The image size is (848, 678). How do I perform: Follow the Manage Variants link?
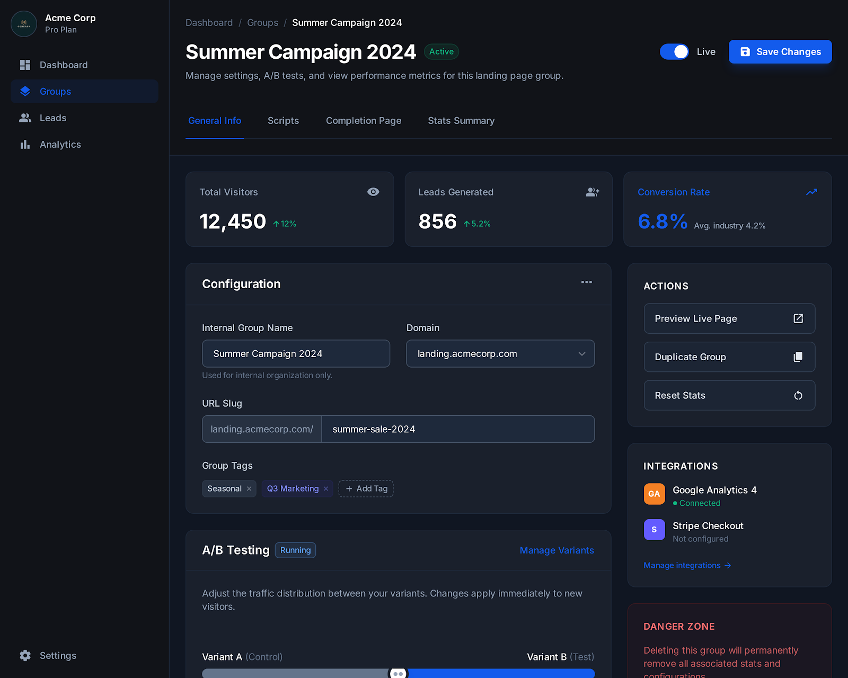(556, 550)
